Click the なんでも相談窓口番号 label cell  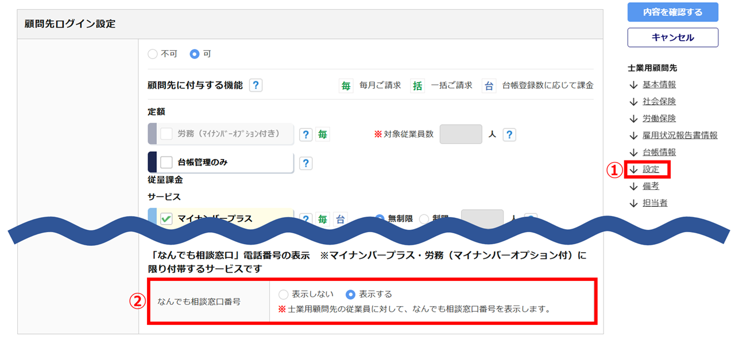click(x=209, y=301)
